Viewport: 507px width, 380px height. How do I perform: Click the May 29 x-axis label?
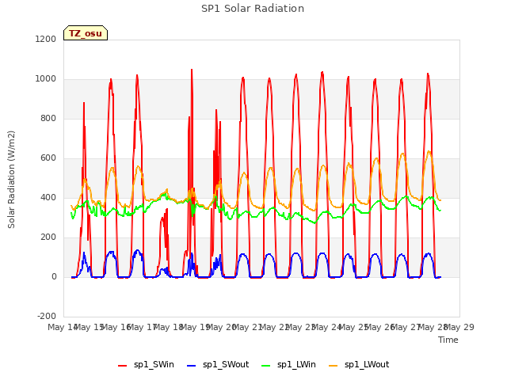pos(459,327)
